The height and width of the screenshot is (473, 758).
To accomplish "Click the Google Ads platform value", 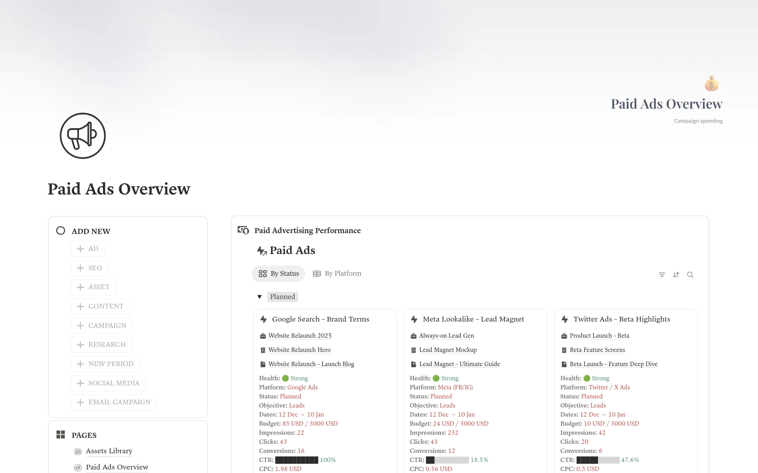I will [x=302, y=387].
